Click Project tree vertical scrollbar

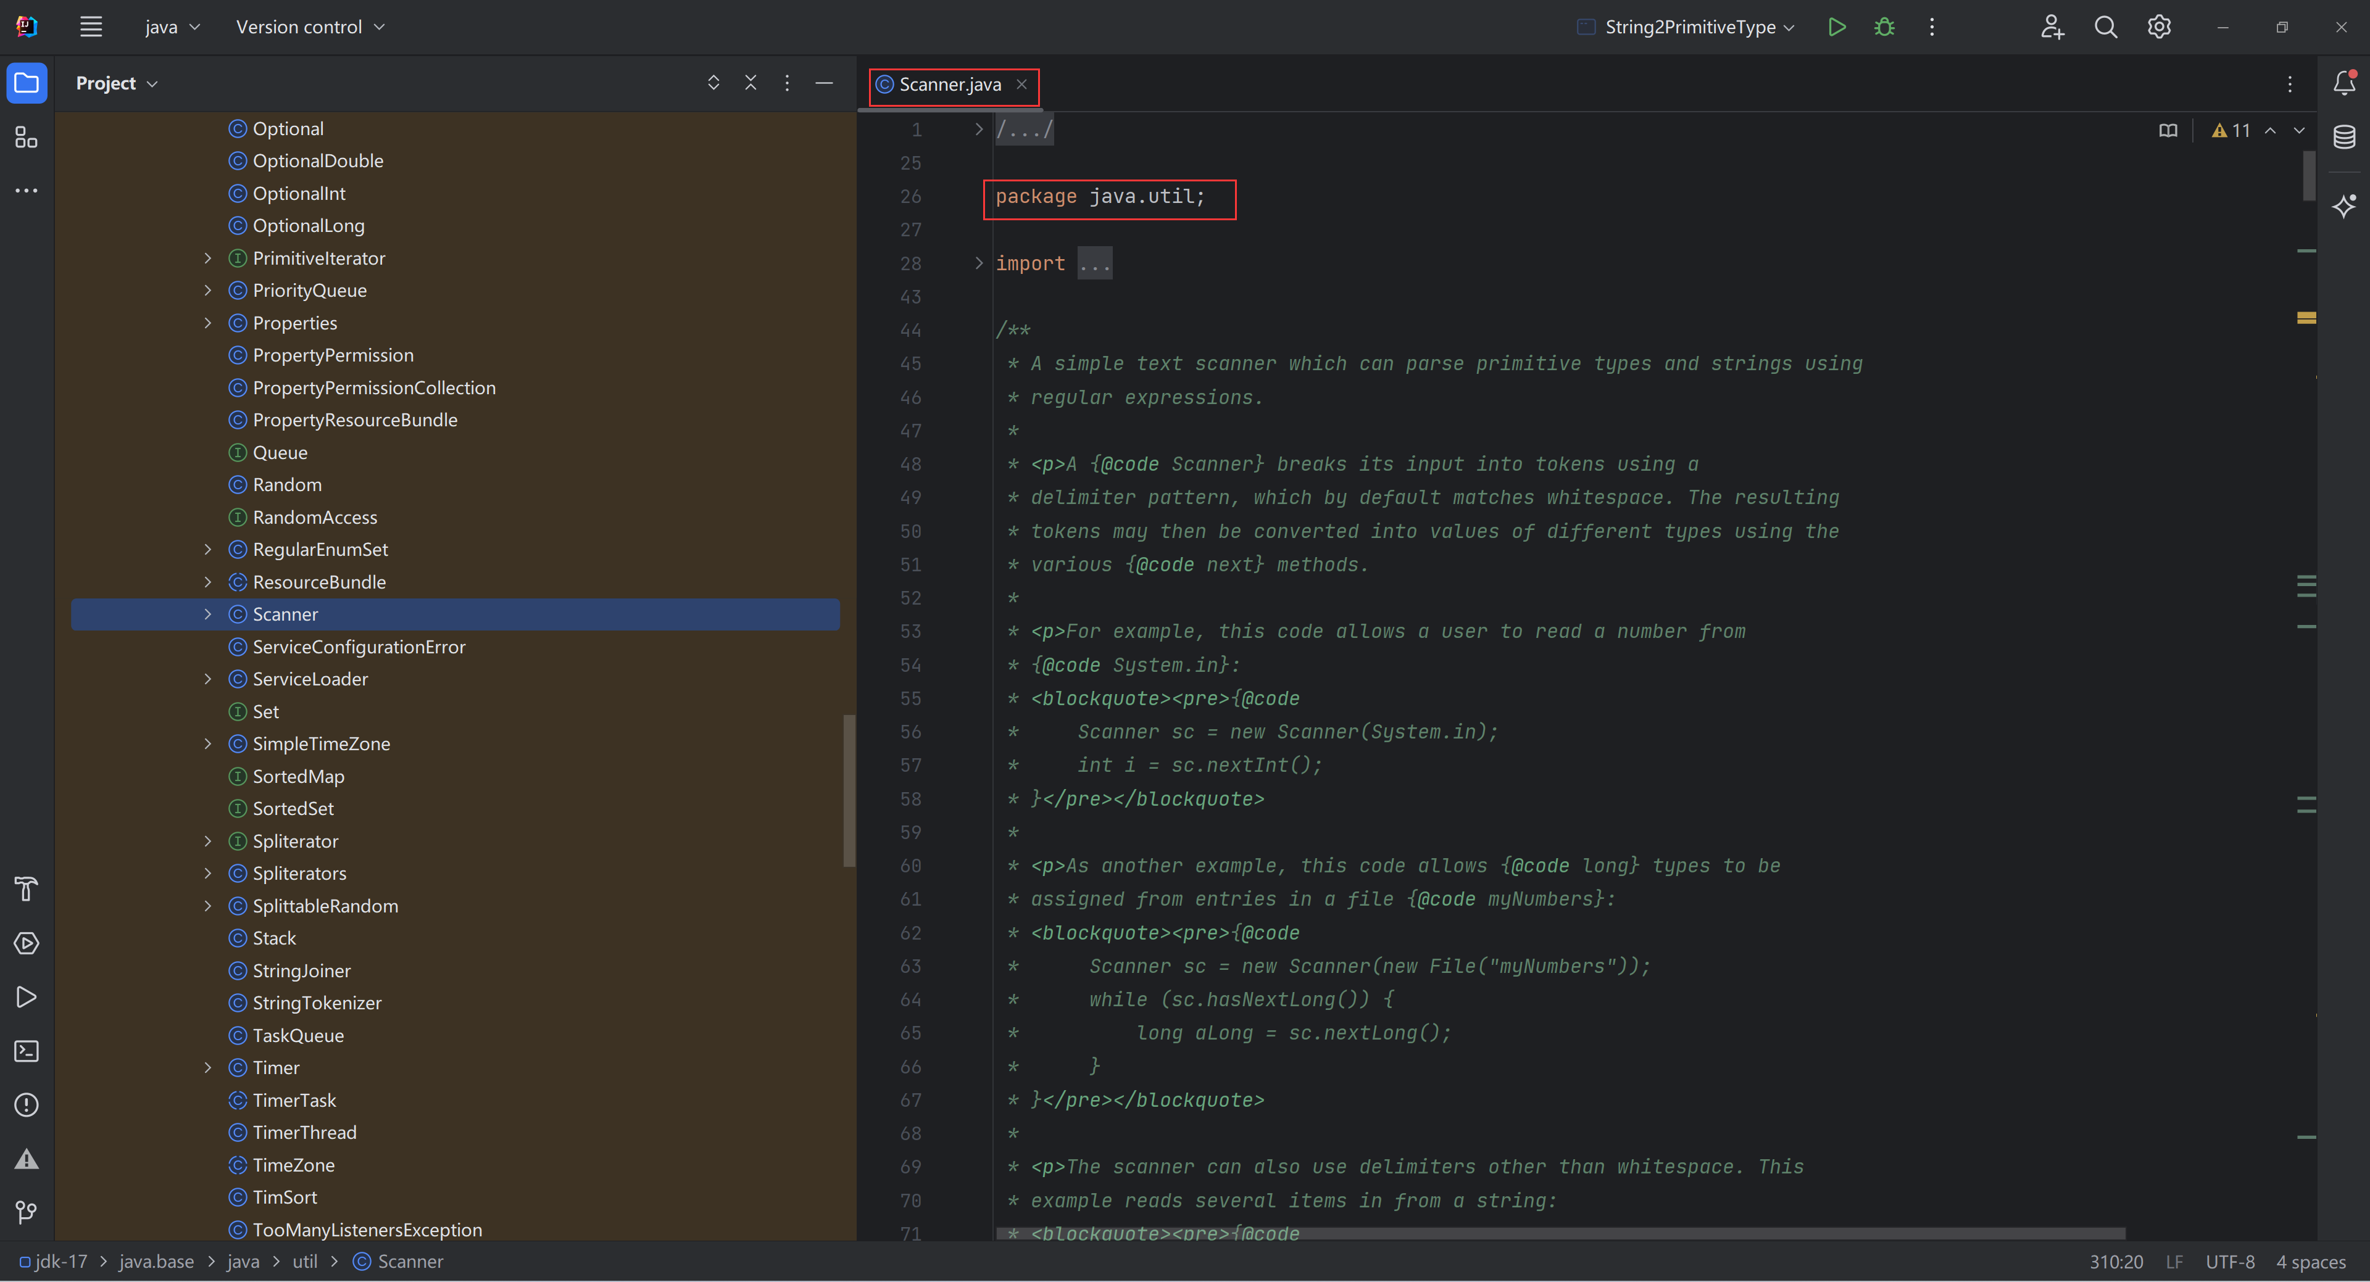[x=849, y=791]
